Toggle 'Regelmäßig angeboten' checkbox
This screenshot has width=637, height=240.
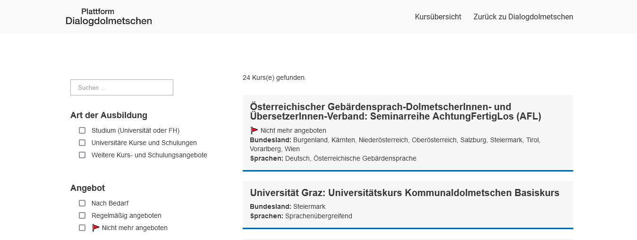(82, 215)
